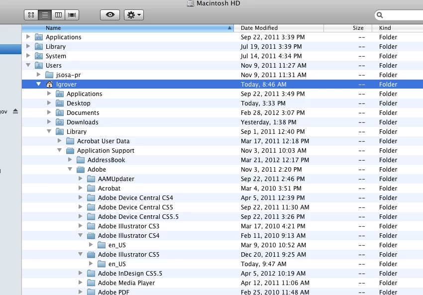Click the date 'Yesterday, 1:38 PM'
This screenshot has height=295, width=423.
point(268,122)
